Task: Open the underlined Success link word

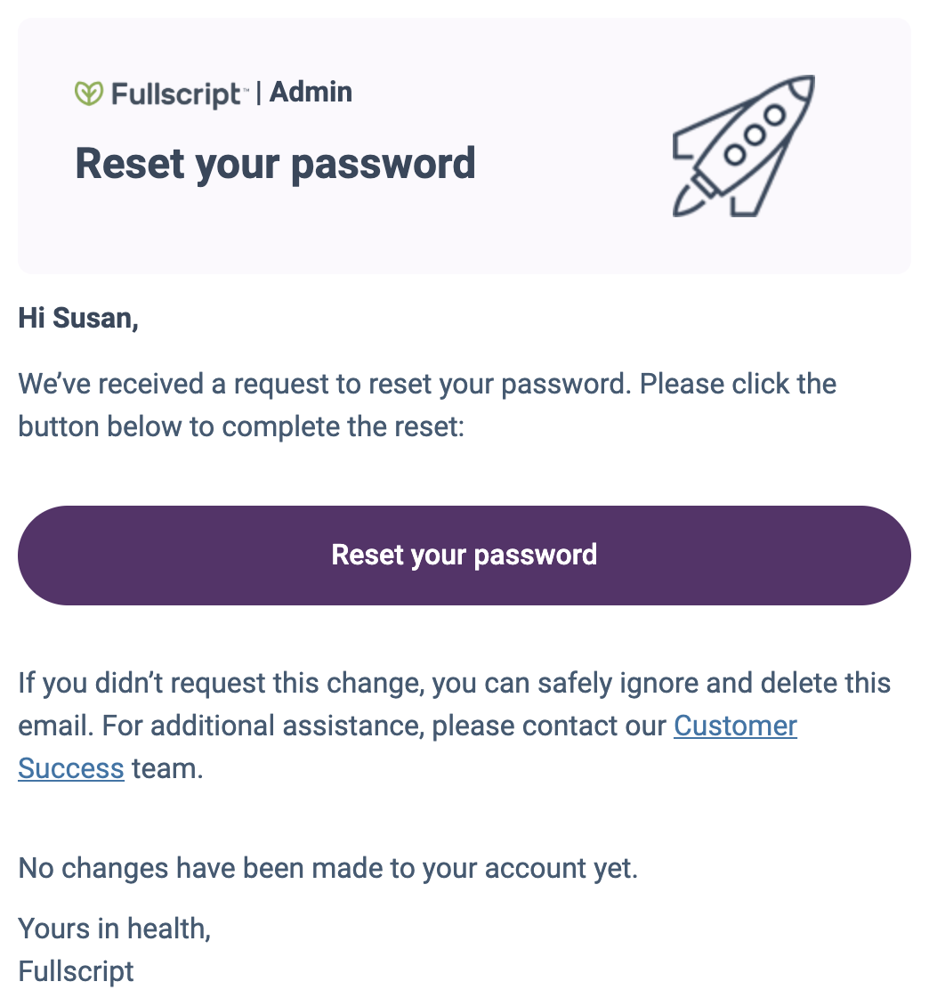Action: [x=70, y=768]
